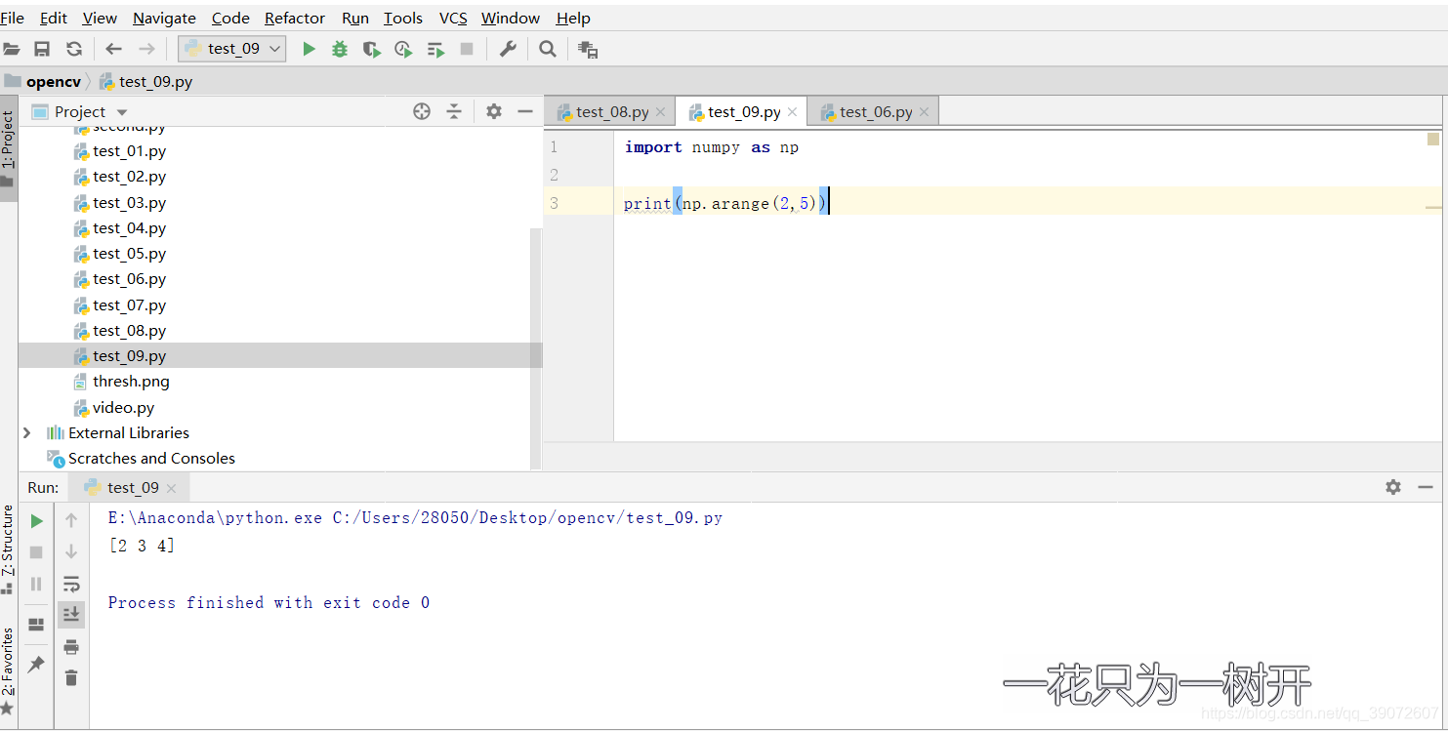Select test_07.py in project tree
Screen dimensions: 1448x731
point(130,305)
